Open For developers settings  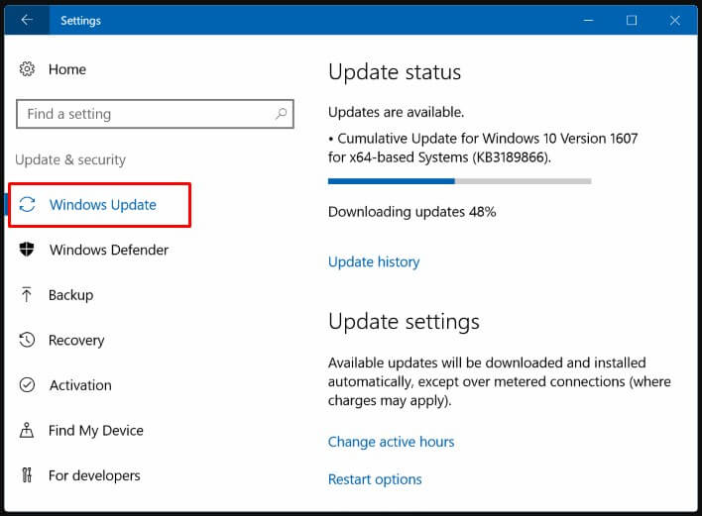coord(94,475)
